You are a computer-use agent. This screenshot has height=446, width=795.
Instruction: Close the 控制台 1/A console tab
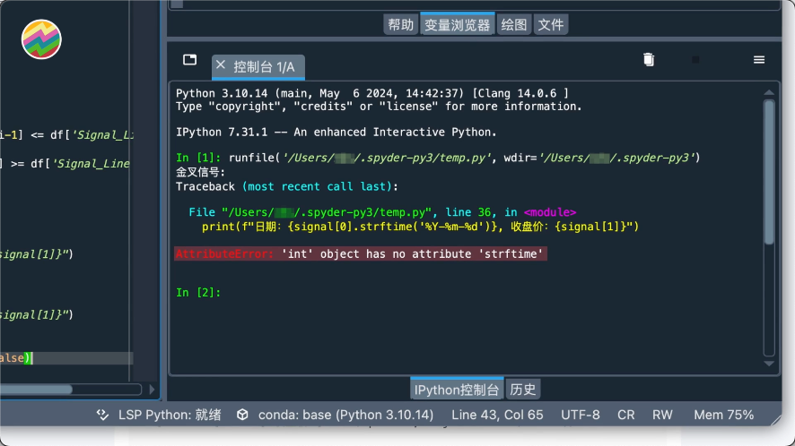coord(221,65)
